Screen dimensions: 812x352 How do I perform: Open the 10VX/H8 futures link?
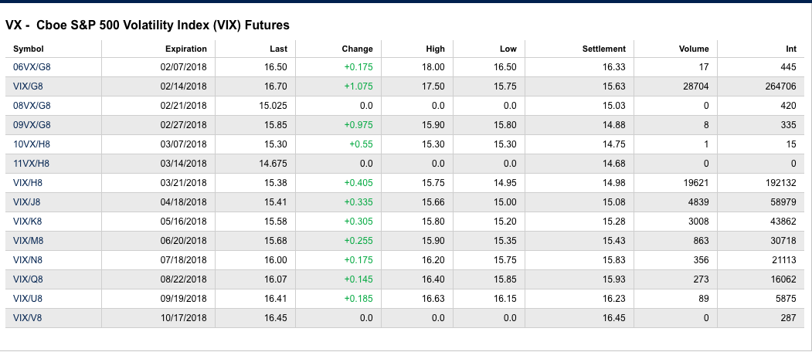tap(32, 144)
